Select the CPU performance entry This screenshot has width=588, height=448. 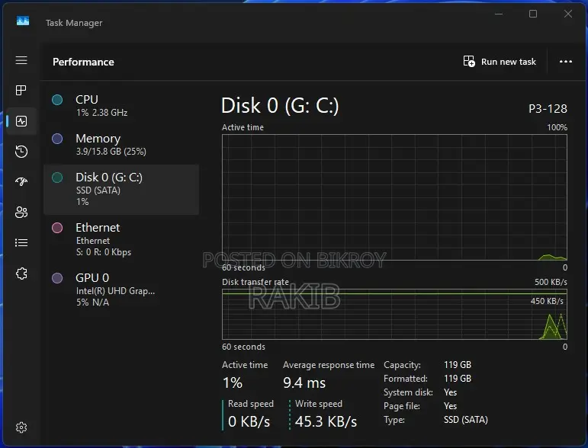pyautogui.click(x=121, y=106)
